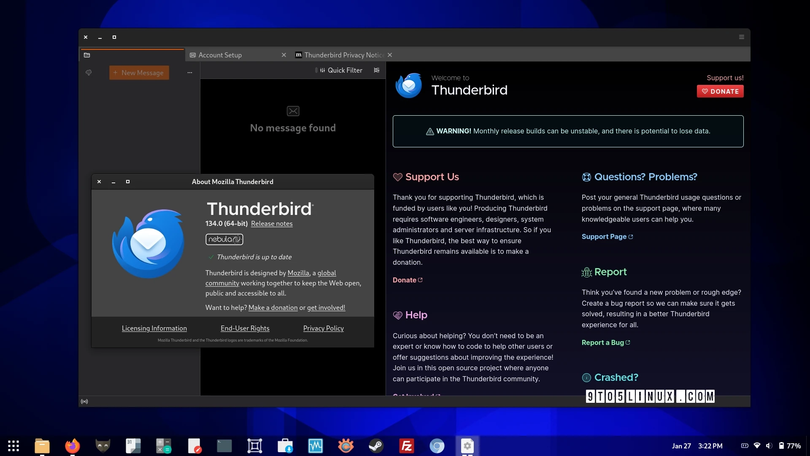Image resolution: width=810 pixels, height=456 pixels.
Task: Minimize the About Mozilla Thunderbird dialog
Action: point(113,182)
